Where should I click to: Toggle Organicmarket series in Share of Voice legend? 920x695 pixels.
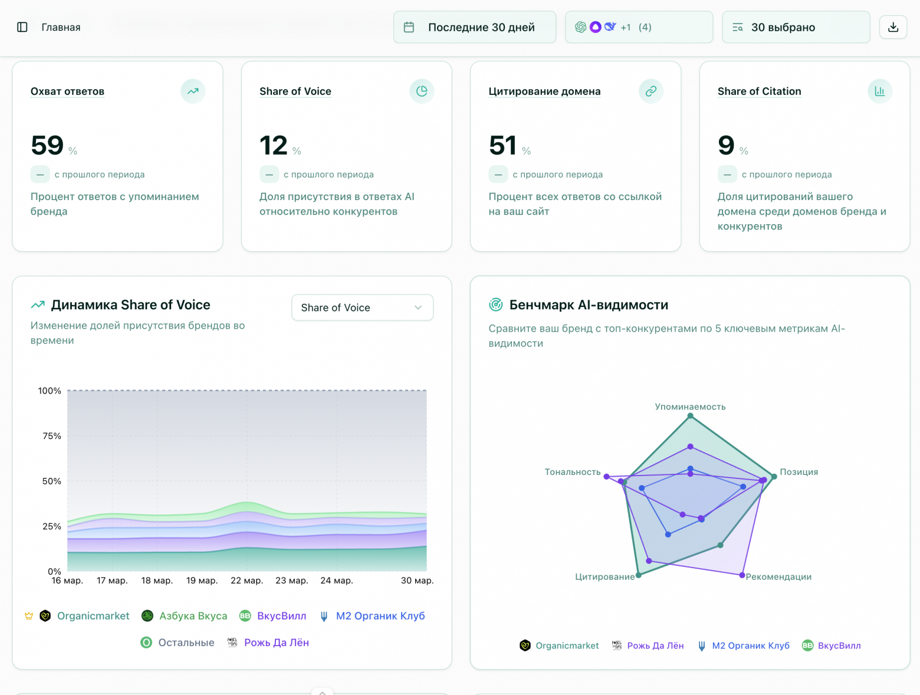(93, 616)
